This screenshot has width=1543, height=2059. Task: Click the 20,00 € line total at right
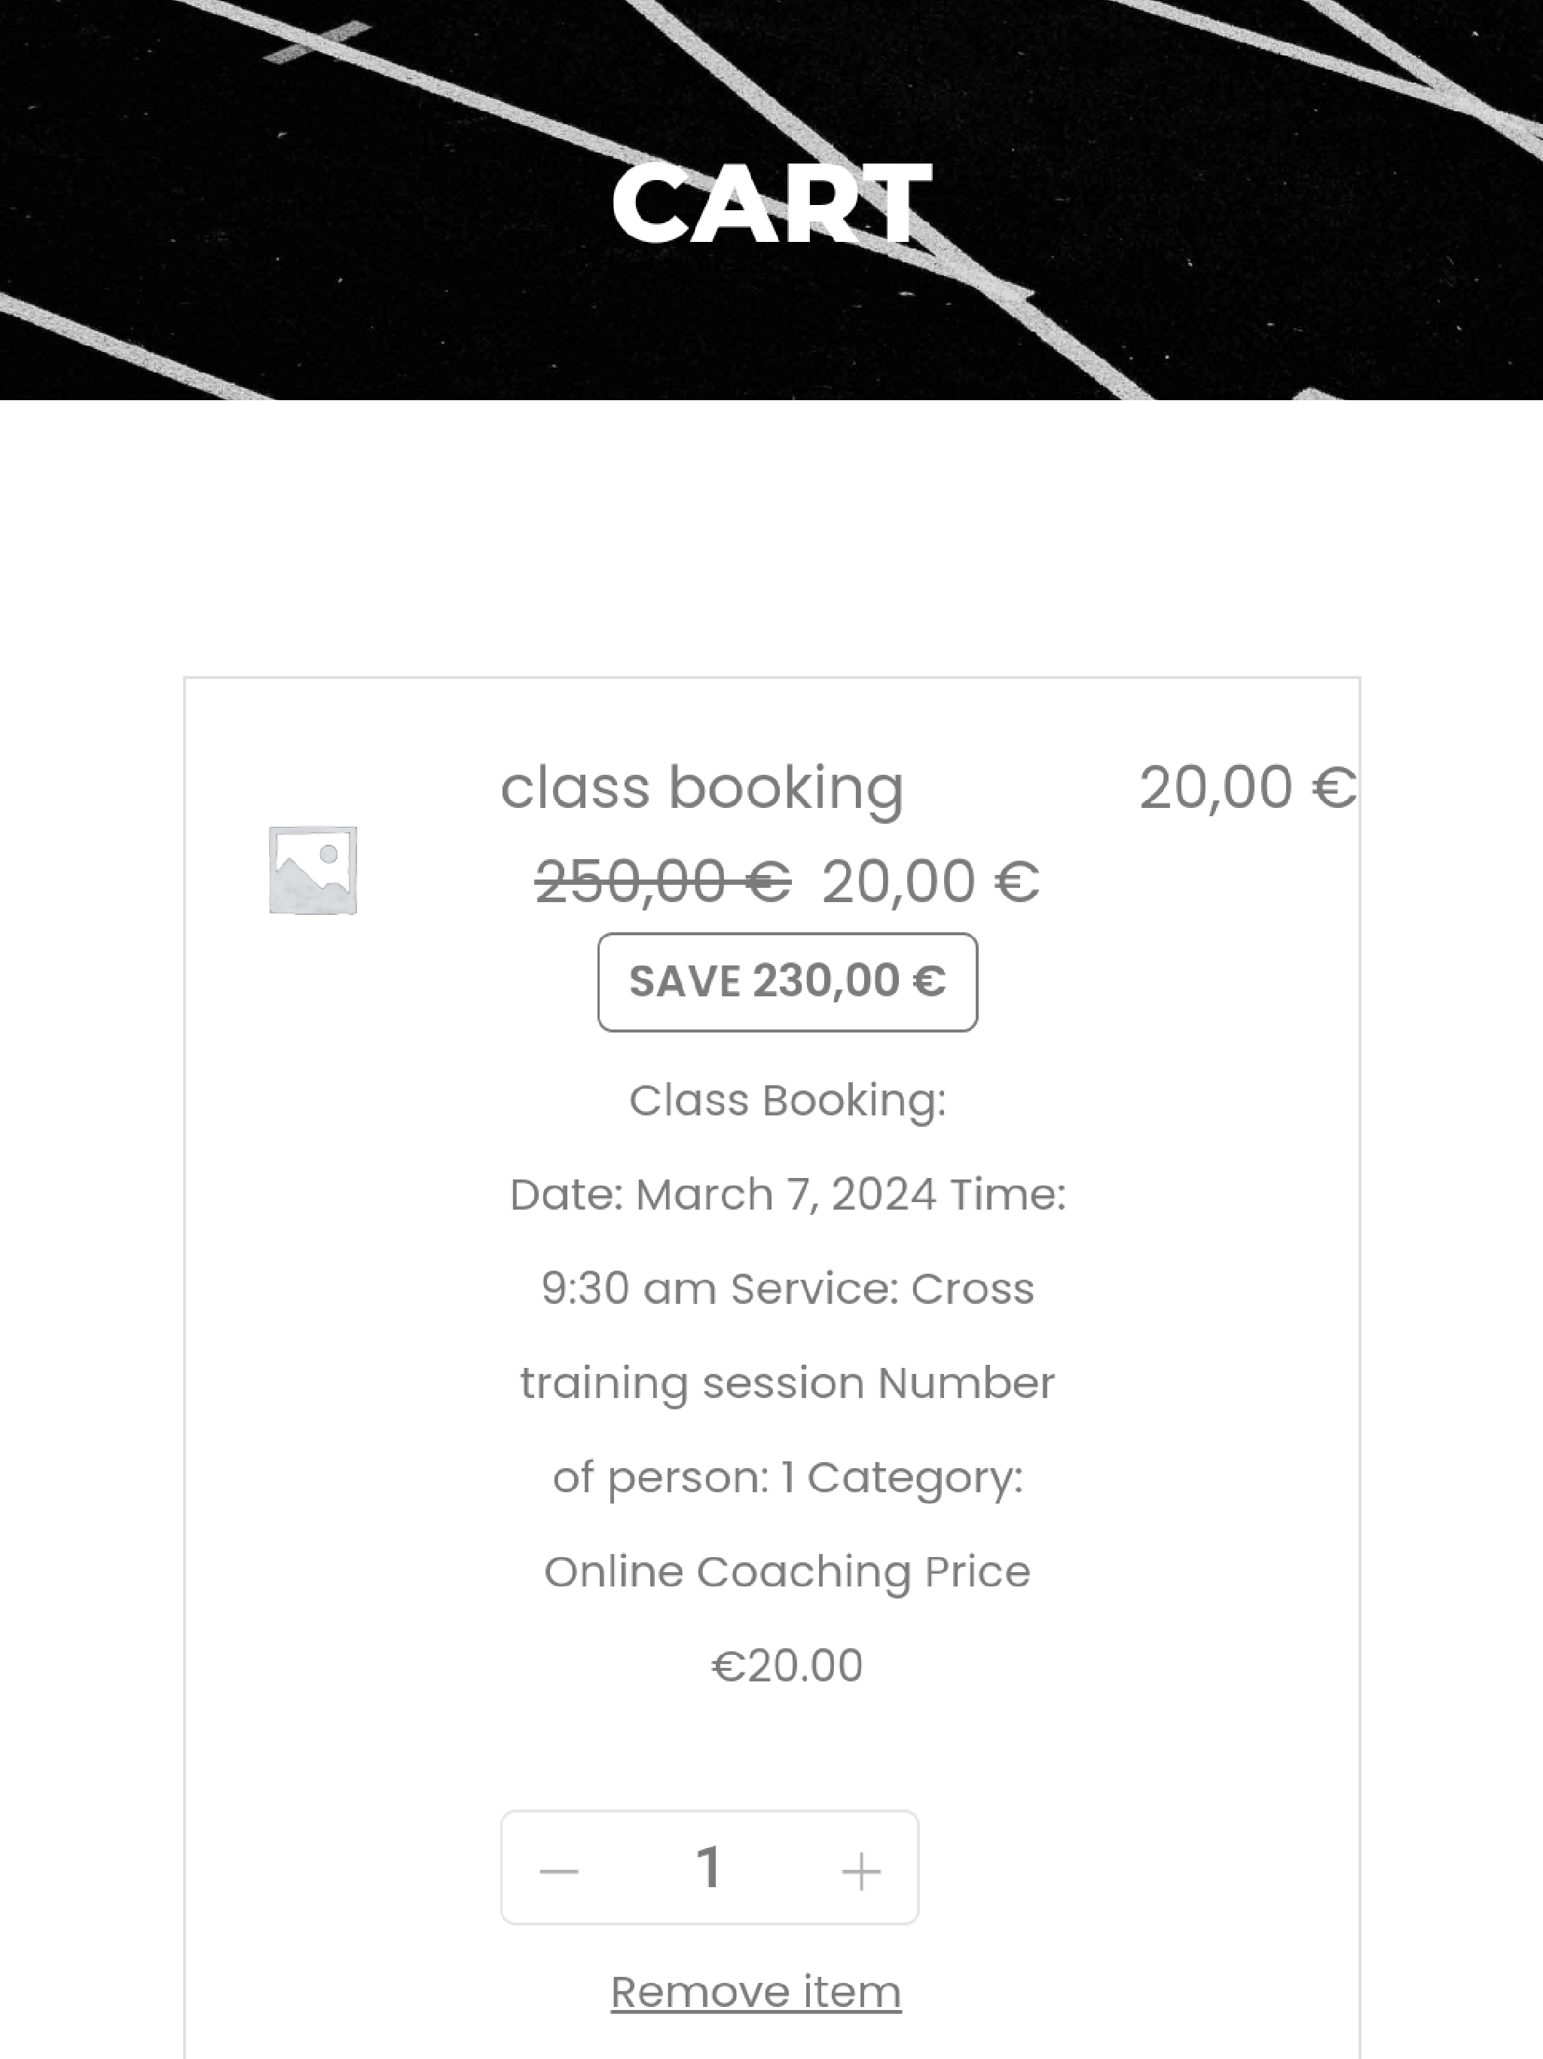(1248, 788)
